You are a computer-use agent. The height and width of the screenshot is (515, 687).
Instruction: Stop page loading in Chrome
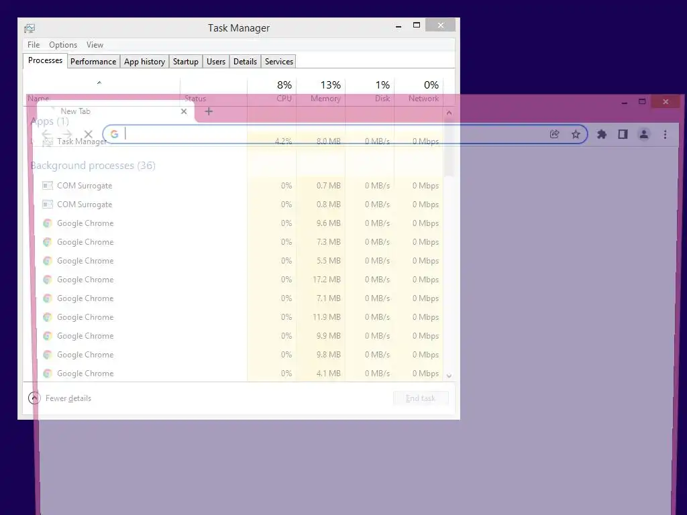88,134
